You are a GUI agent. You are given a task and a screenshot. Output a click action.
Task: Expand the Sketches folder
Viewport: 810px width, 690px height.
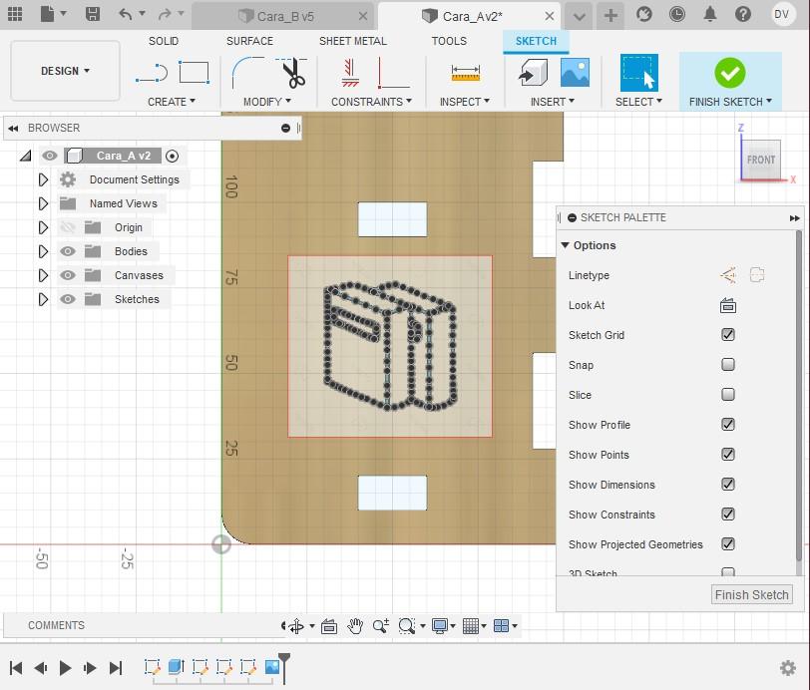(44, 299)
